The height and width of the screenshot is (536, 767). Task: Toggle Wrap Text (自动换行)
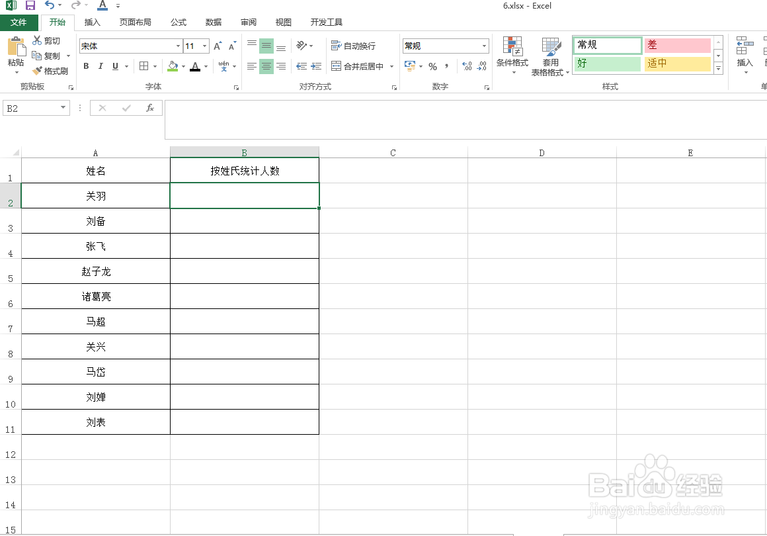(353, 46)
